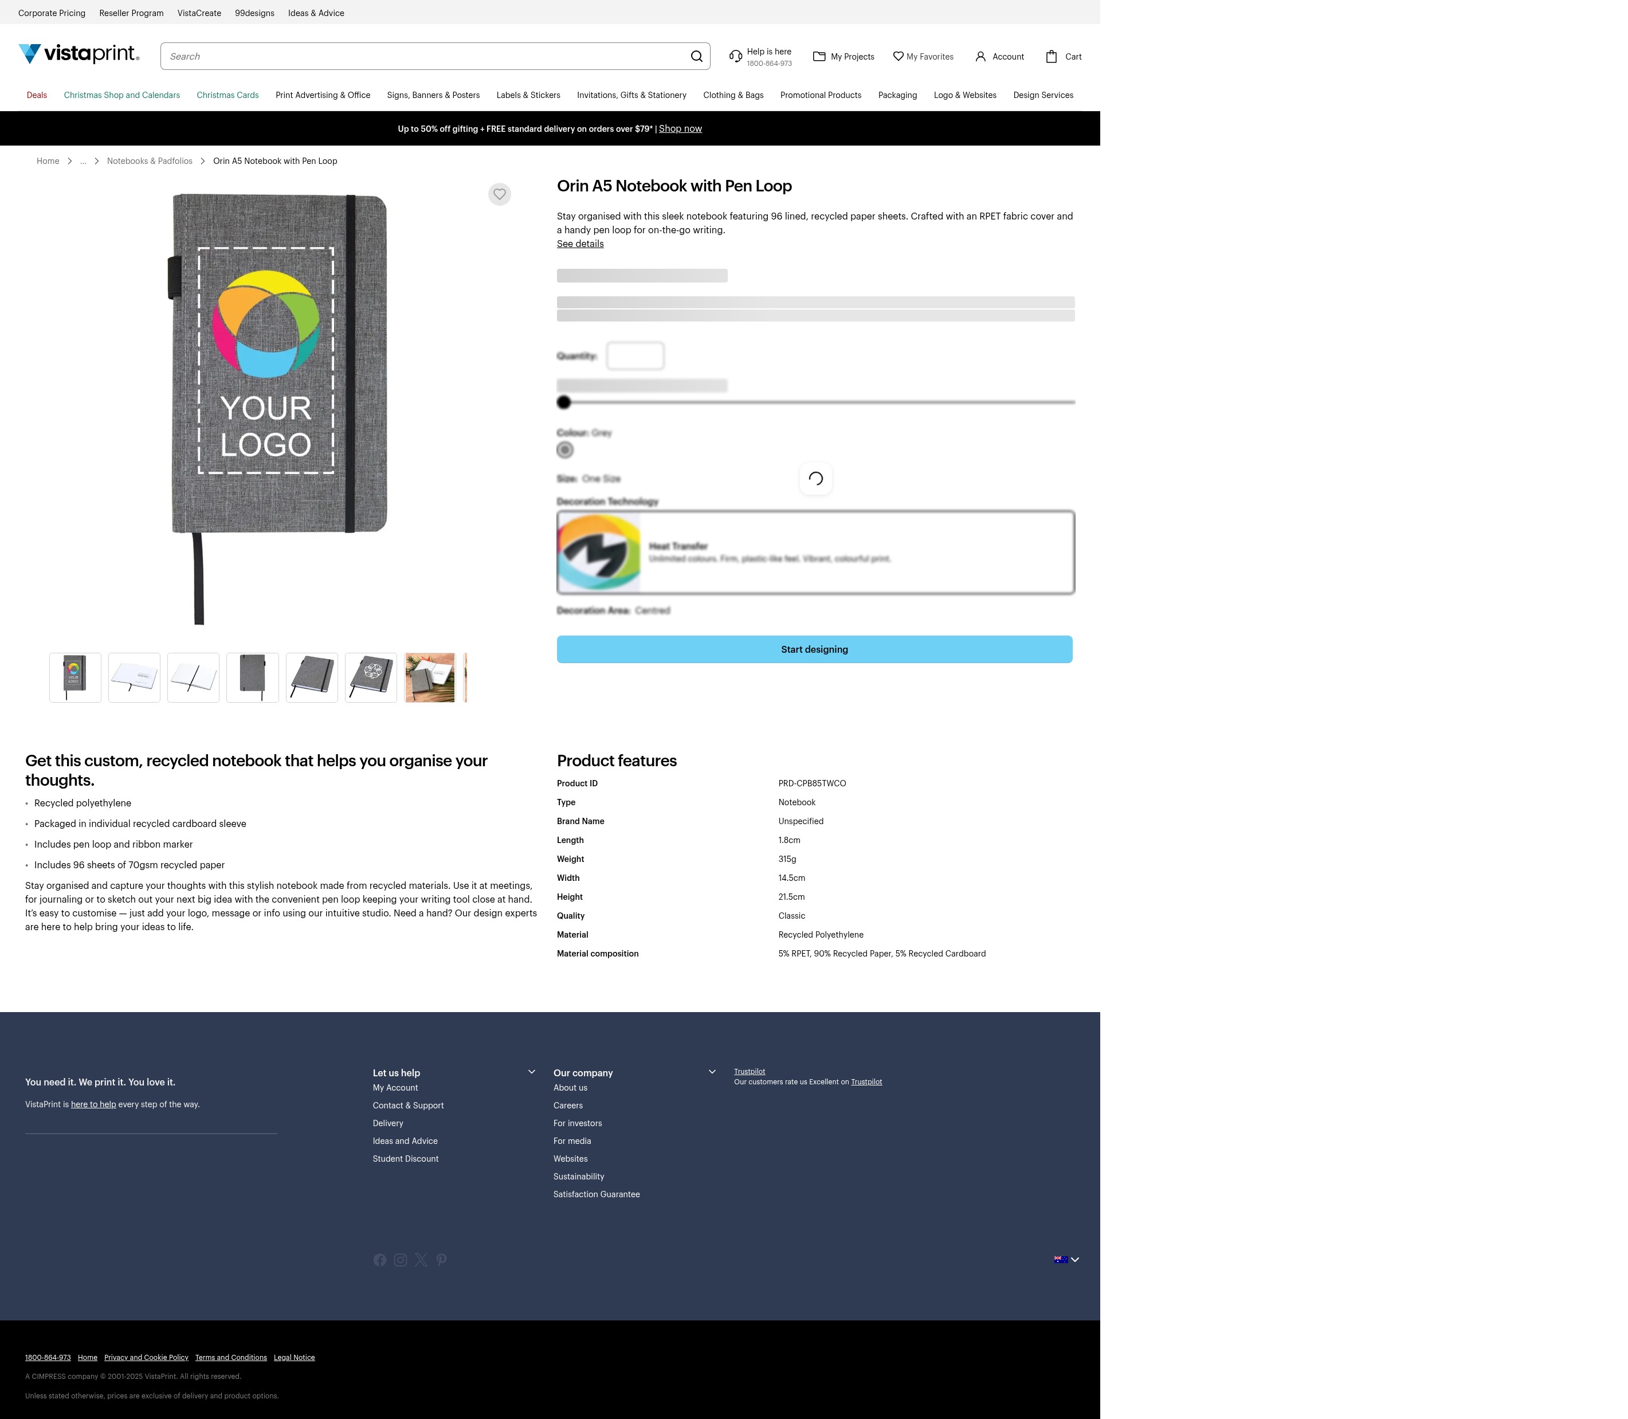Screen dimensions: 1628x1419
Task: Select the plain grey notebook thumbnail
Action: pos(253,678)
